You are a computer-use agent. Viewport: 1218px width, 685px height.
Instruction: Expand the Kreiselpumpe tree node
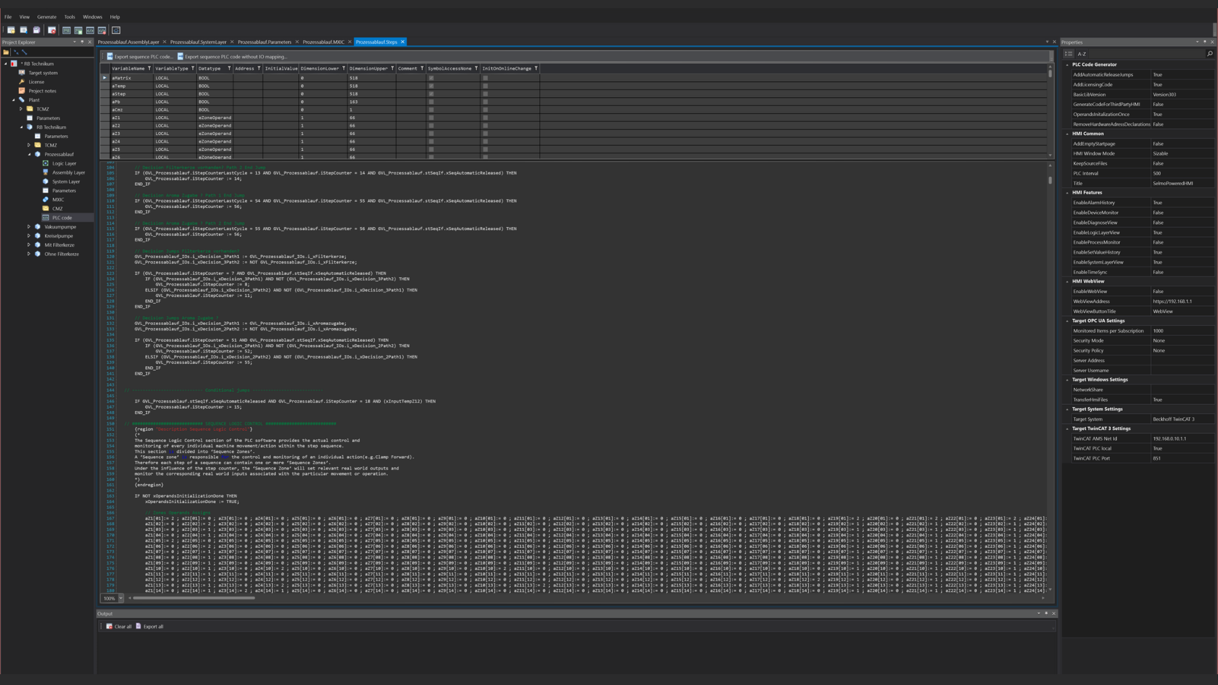pyautogui.click(x=29, y=236)
